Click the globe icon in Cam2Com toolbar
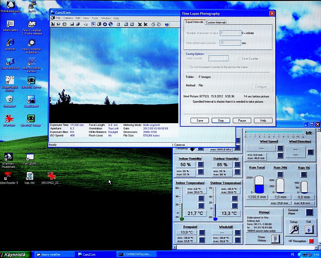321x258 pixels. coord(110,24)
